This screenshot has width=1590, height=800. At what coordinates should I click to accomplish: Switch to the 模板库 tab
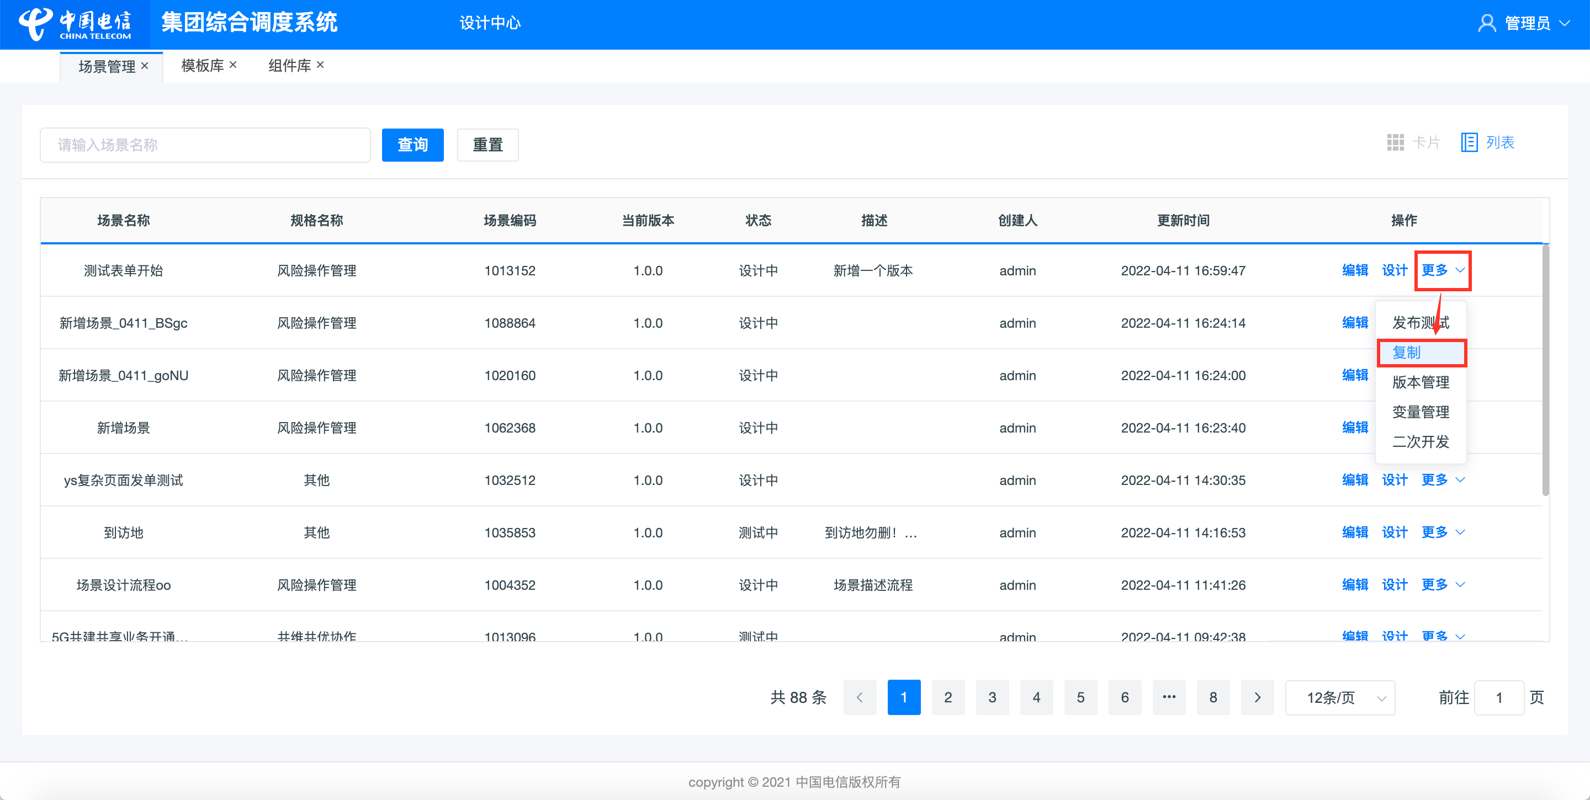[x=203, y=66]
